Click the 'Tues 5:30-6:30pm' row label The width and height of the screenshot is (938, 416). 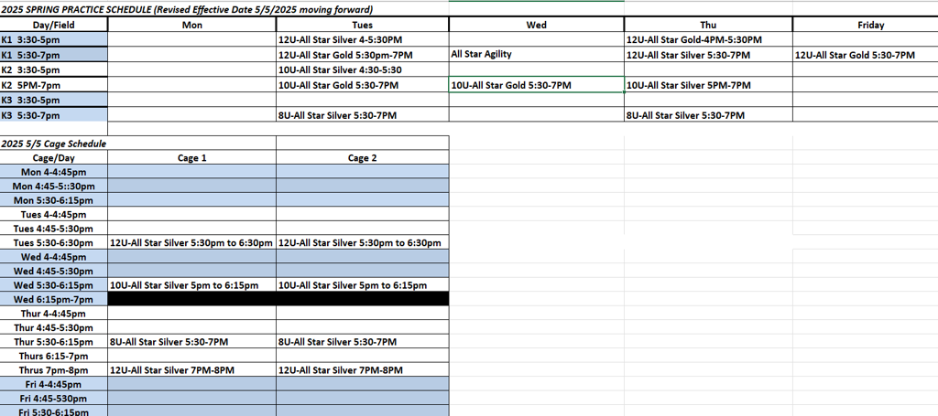[53, 243]
